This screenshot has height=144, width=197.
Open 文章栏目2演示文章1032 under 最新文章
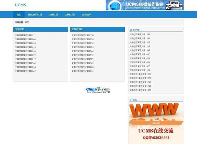click(x=140, y=90)
